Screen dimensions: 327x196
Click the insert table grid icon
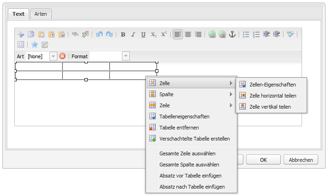click(21, 45)
